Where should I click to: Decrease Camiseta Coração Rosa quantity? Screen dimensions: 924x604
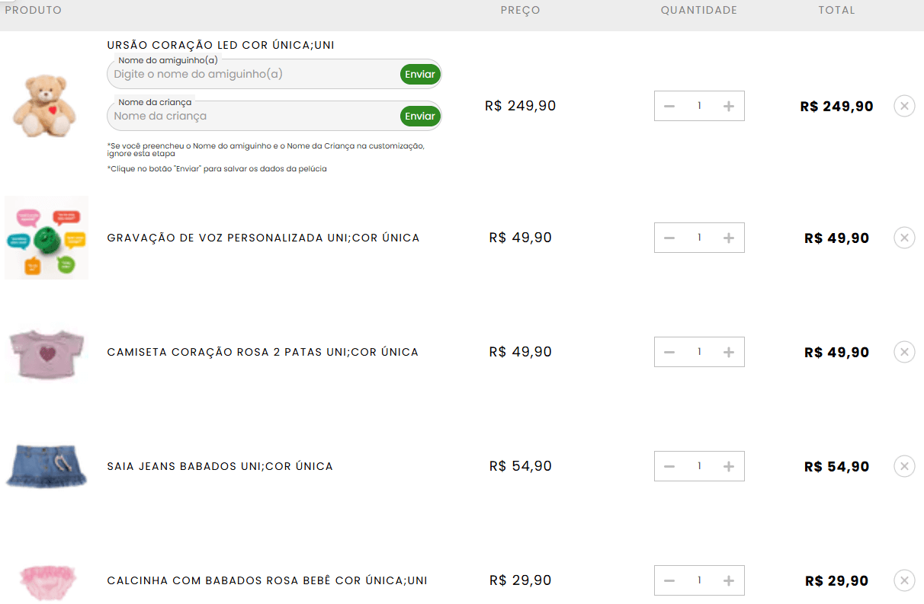coord(669,352)
